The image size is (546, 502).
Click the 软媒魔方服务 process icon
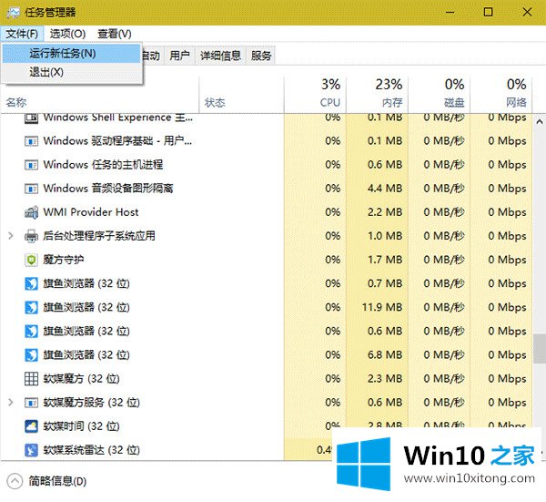(x=31, y=403)
